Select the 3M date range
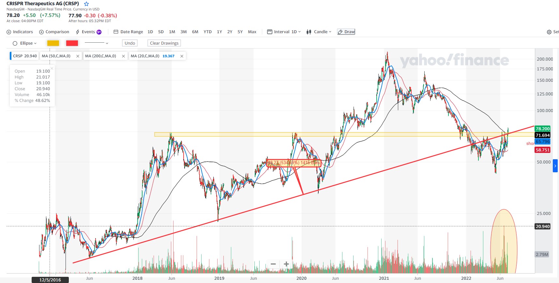 [x=184, y=32]
